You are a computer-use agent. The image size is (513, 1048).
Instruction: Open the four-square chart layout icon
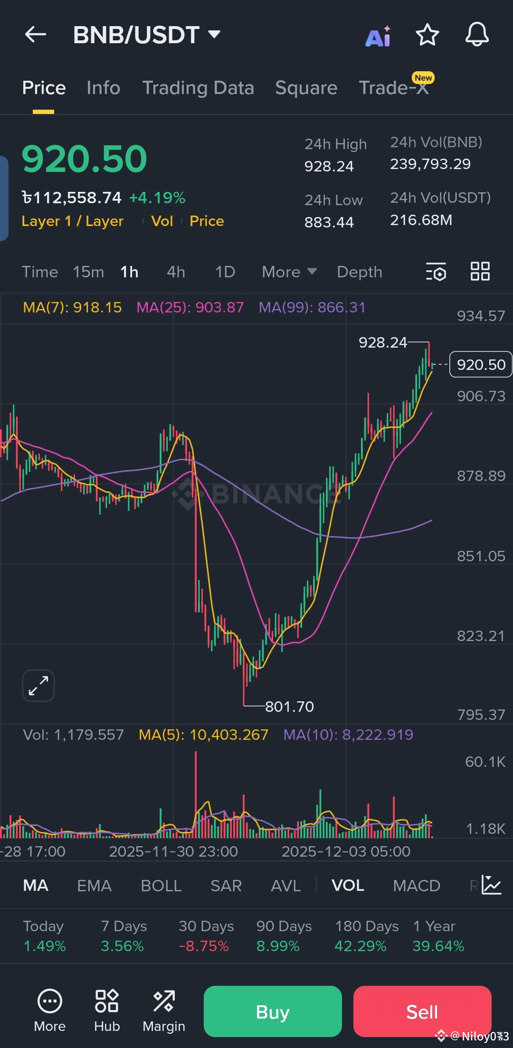480,272
